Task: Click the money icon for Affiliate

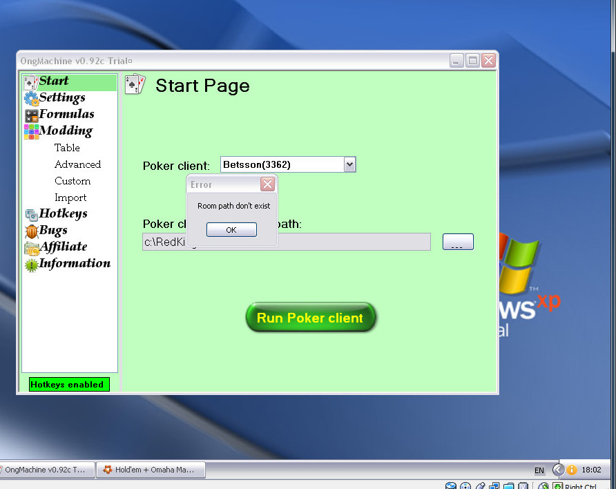Action: 32,248
